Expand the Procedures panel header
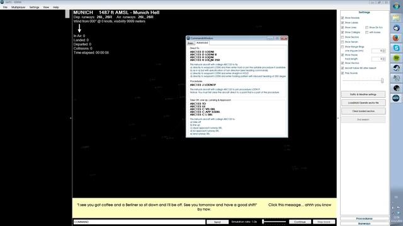The width and height of the screenshot is (403, 226). 364,218
